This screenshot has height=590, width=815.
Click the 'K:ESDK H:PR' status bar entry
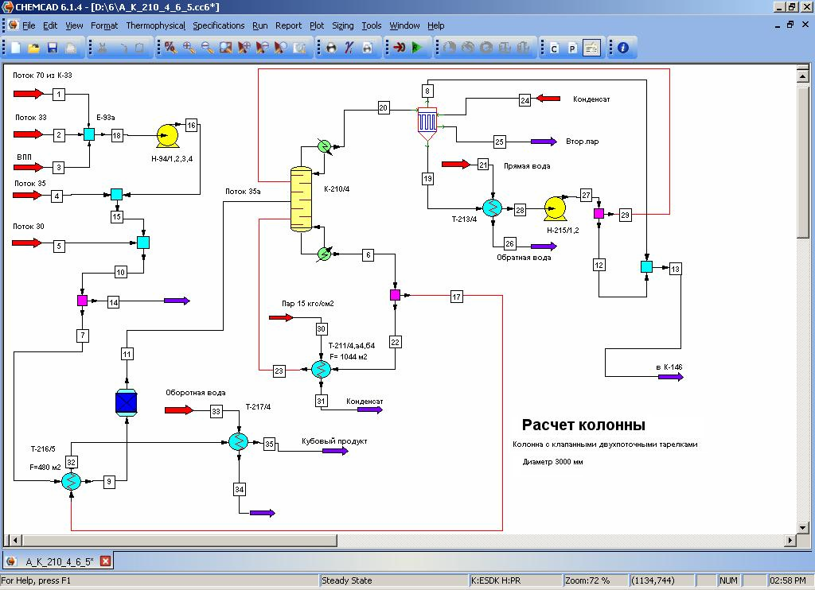(x=496, y=580)
